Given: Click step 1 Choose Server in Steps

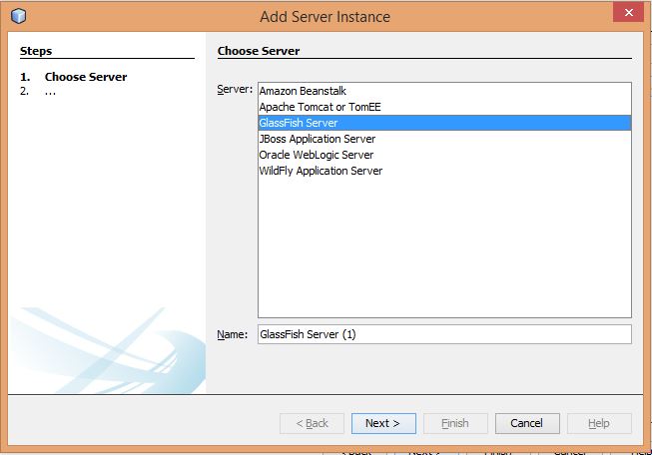Looking at the screenshot, I should 85,77.
